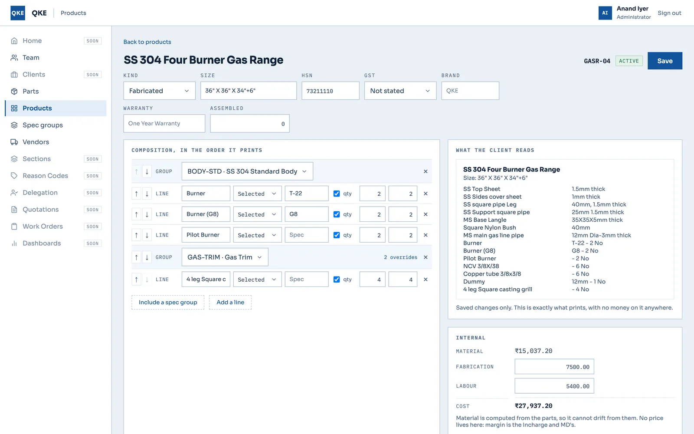
Task: Save the product
Action: (665, 61)
